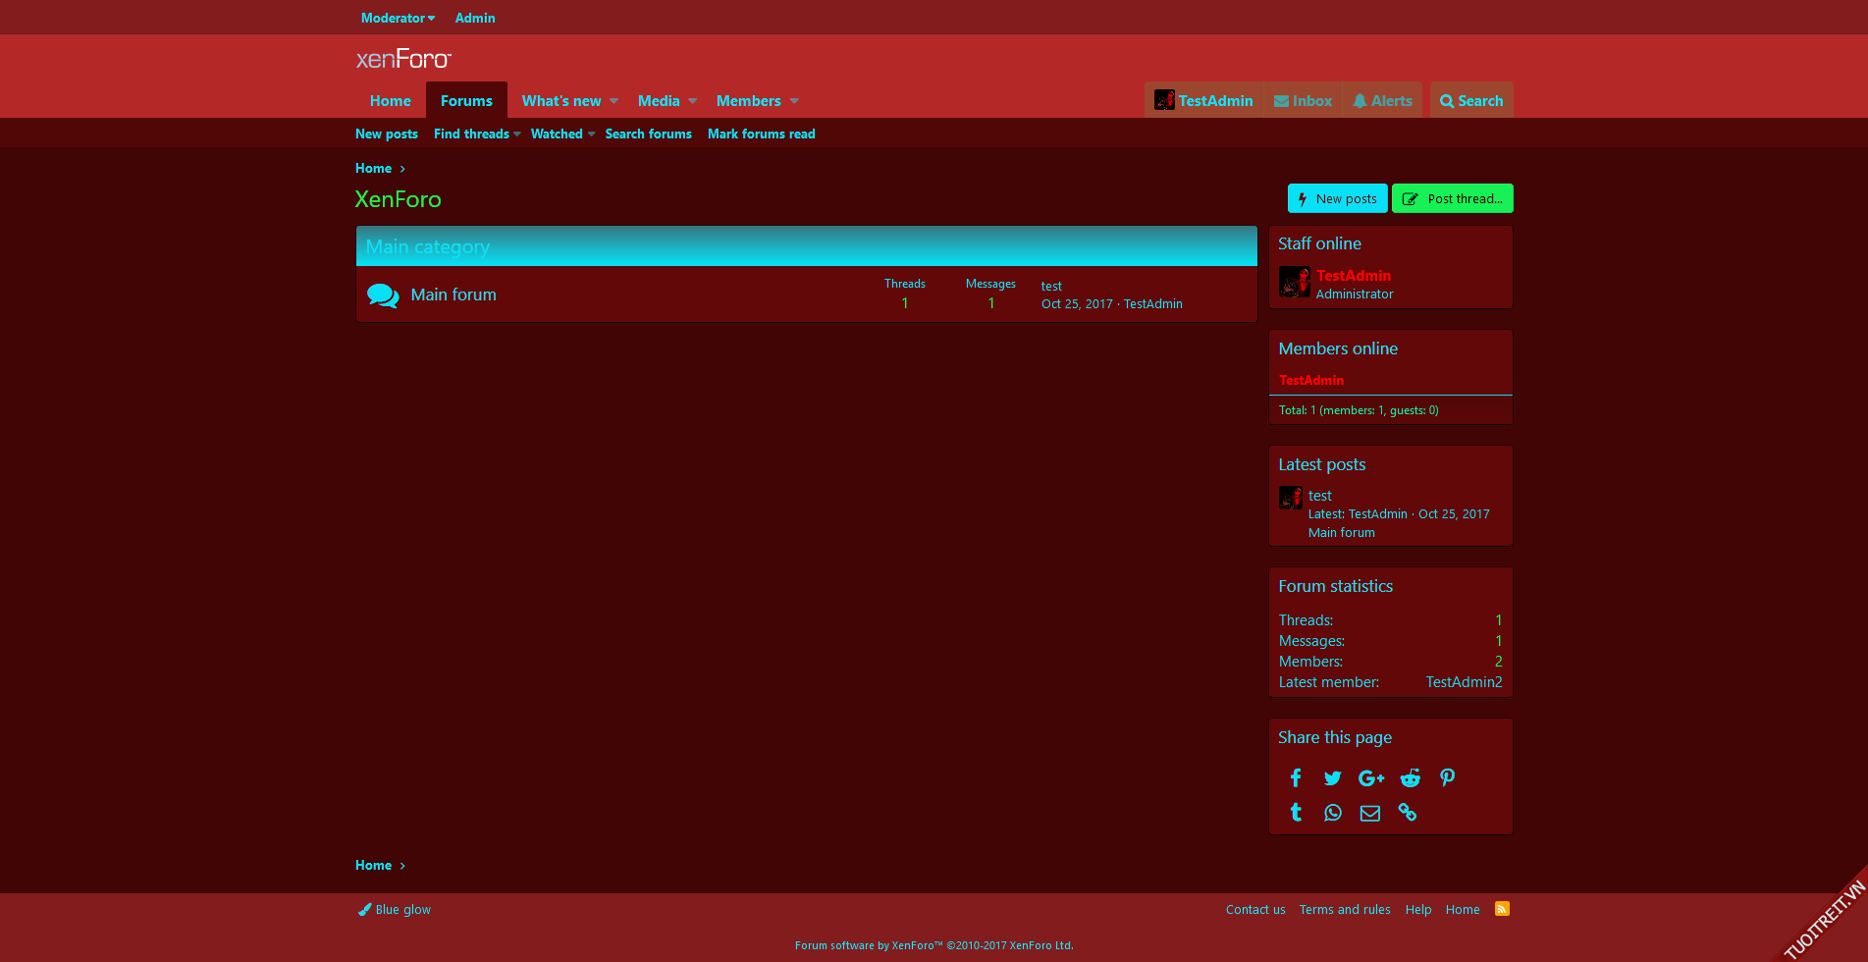Share through WhatsApp icon
Screen dimensions: 1868x962
tap(1332, 813)
